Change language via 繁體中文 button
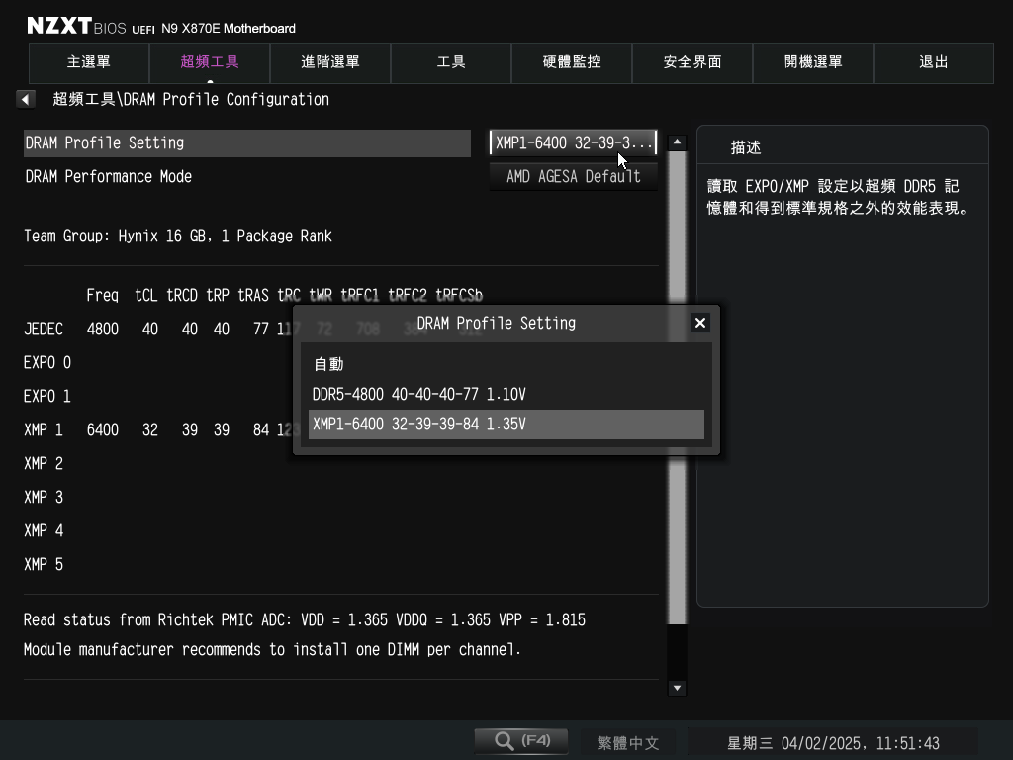The image size is (1013, 760). (628, 743)
